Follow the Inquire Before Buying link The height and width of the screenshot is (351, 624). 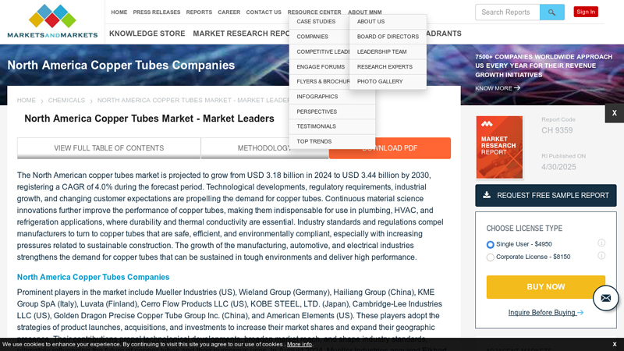pos(545,313)
